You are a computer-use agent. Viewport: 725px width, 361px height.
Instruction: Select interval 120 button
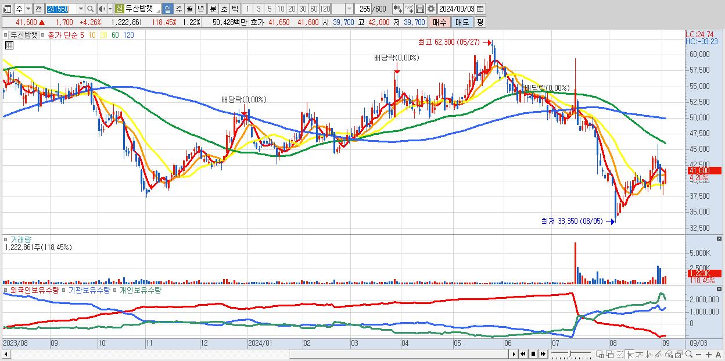pyautogui.click(x=325, y=9)
